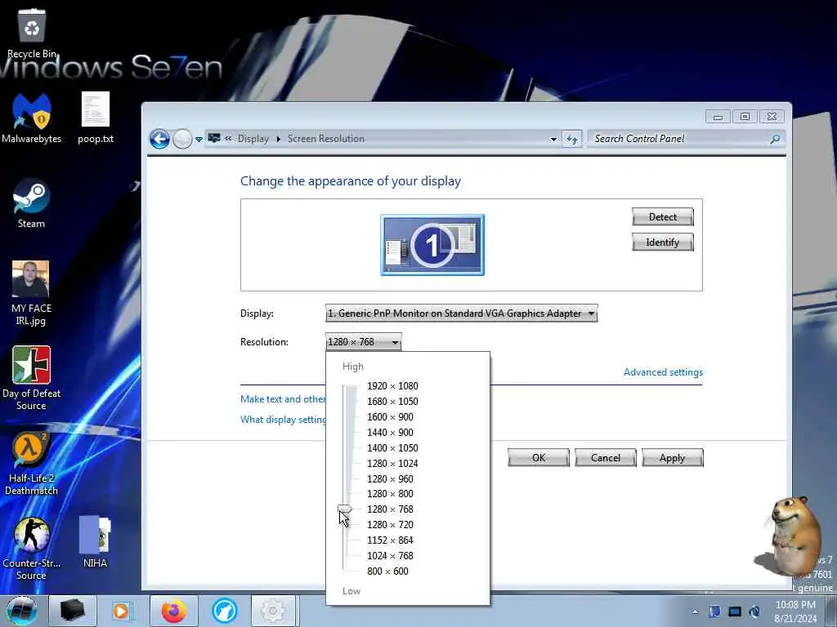
Task: Click the OK button
Action: [539, 457]
